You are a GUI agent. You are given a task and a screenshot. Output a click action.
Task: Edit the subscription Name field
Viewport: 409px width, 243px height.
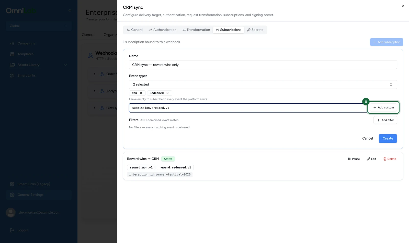(x=263, y=65)
